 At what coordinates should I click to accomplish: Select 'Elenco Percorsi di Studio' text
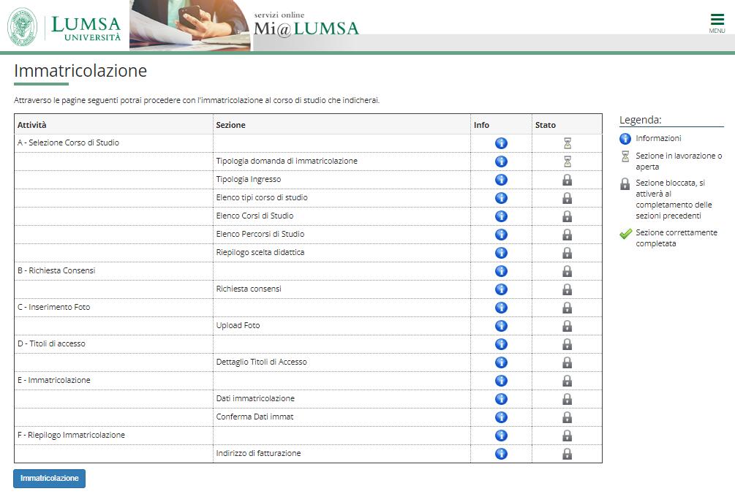[x=260, y=234]
